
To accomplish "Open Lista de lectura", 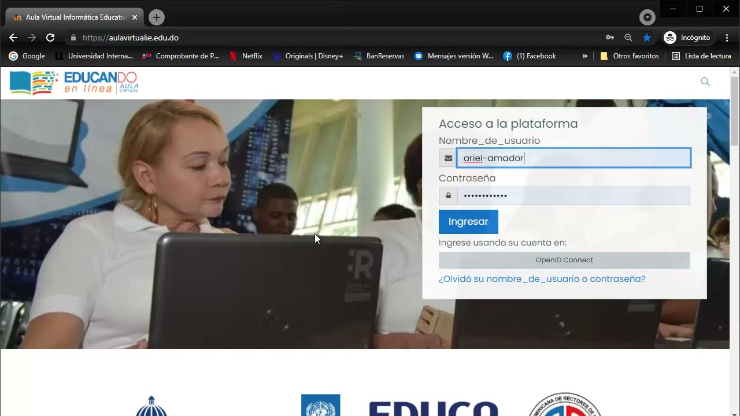I will coord(701,56).
